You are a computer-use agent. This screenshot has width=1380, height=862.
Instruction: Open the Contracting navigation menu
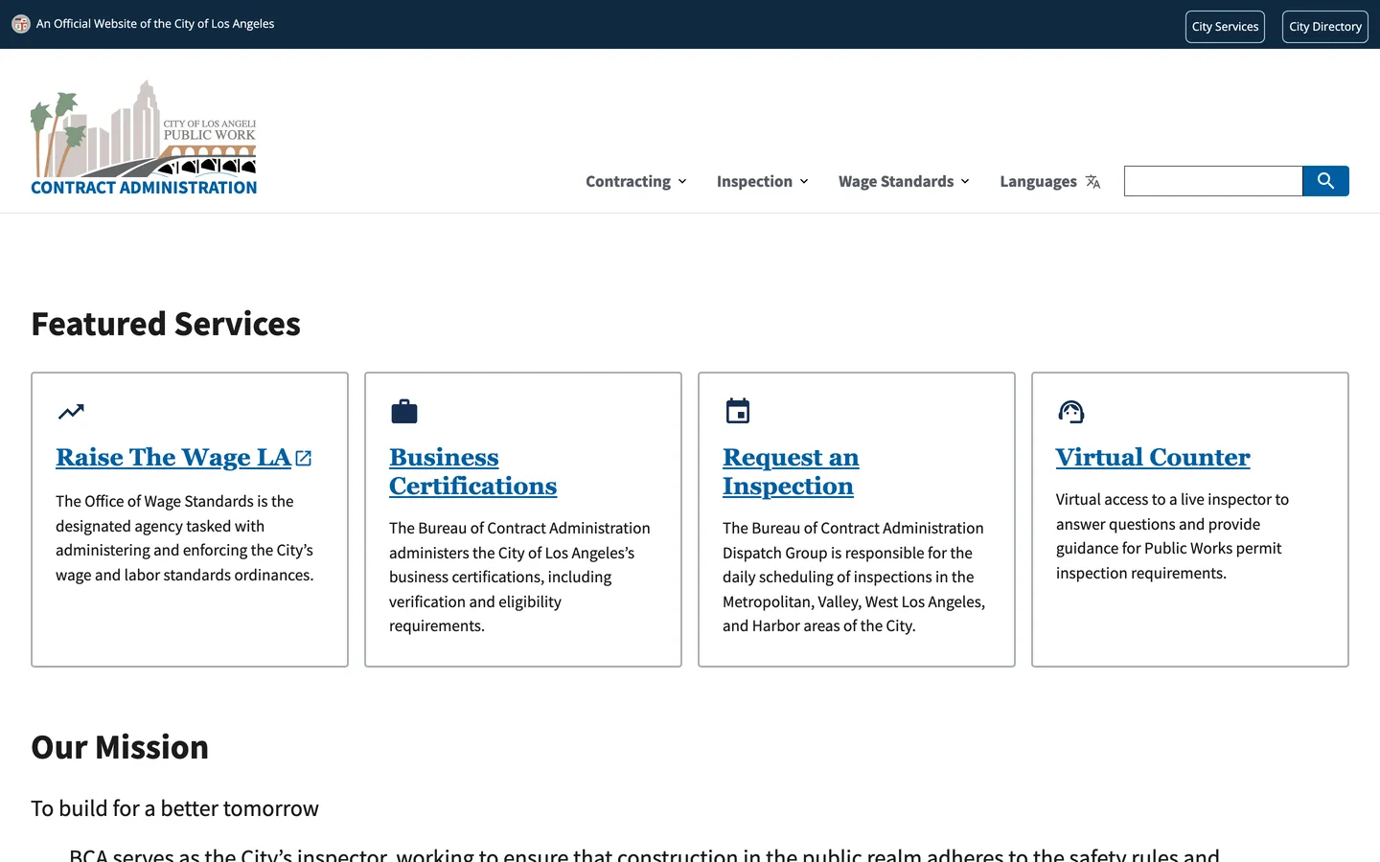click(x=636, y=182)
